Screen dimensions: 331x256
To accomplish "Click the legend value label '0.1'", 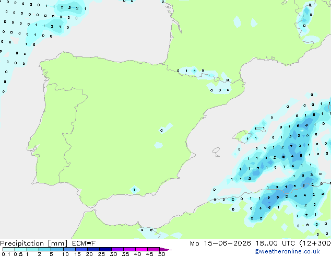I will coord(6,254).
